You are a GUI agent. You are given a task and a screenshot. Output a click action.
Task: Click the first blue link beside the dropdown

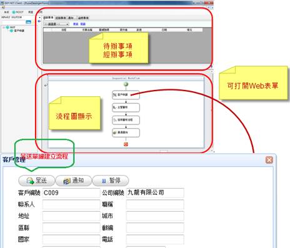coord(76,24)
